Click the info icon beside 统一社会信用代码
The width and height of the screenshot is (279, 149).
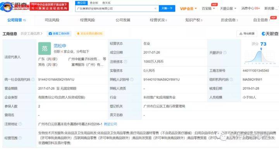point(33,79)
